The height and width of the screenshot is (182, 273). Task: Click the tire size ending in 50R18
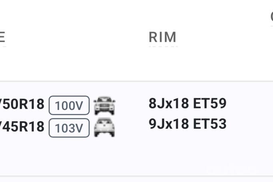pos(23,104)
